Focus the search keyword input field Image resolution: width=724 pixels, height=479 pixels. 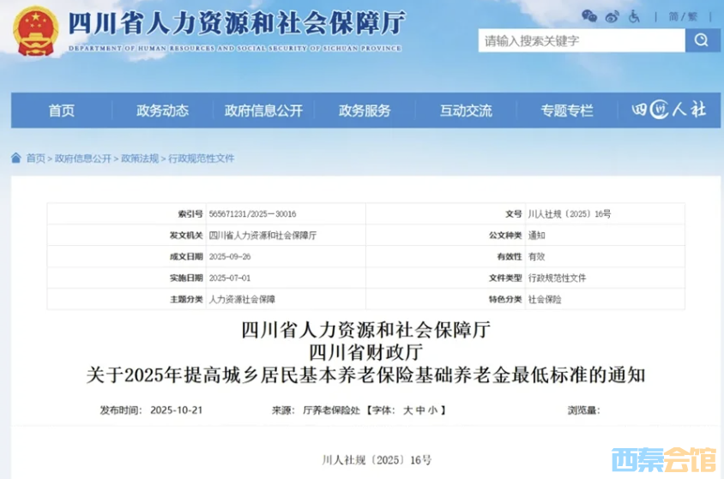(x=582, y=40)
